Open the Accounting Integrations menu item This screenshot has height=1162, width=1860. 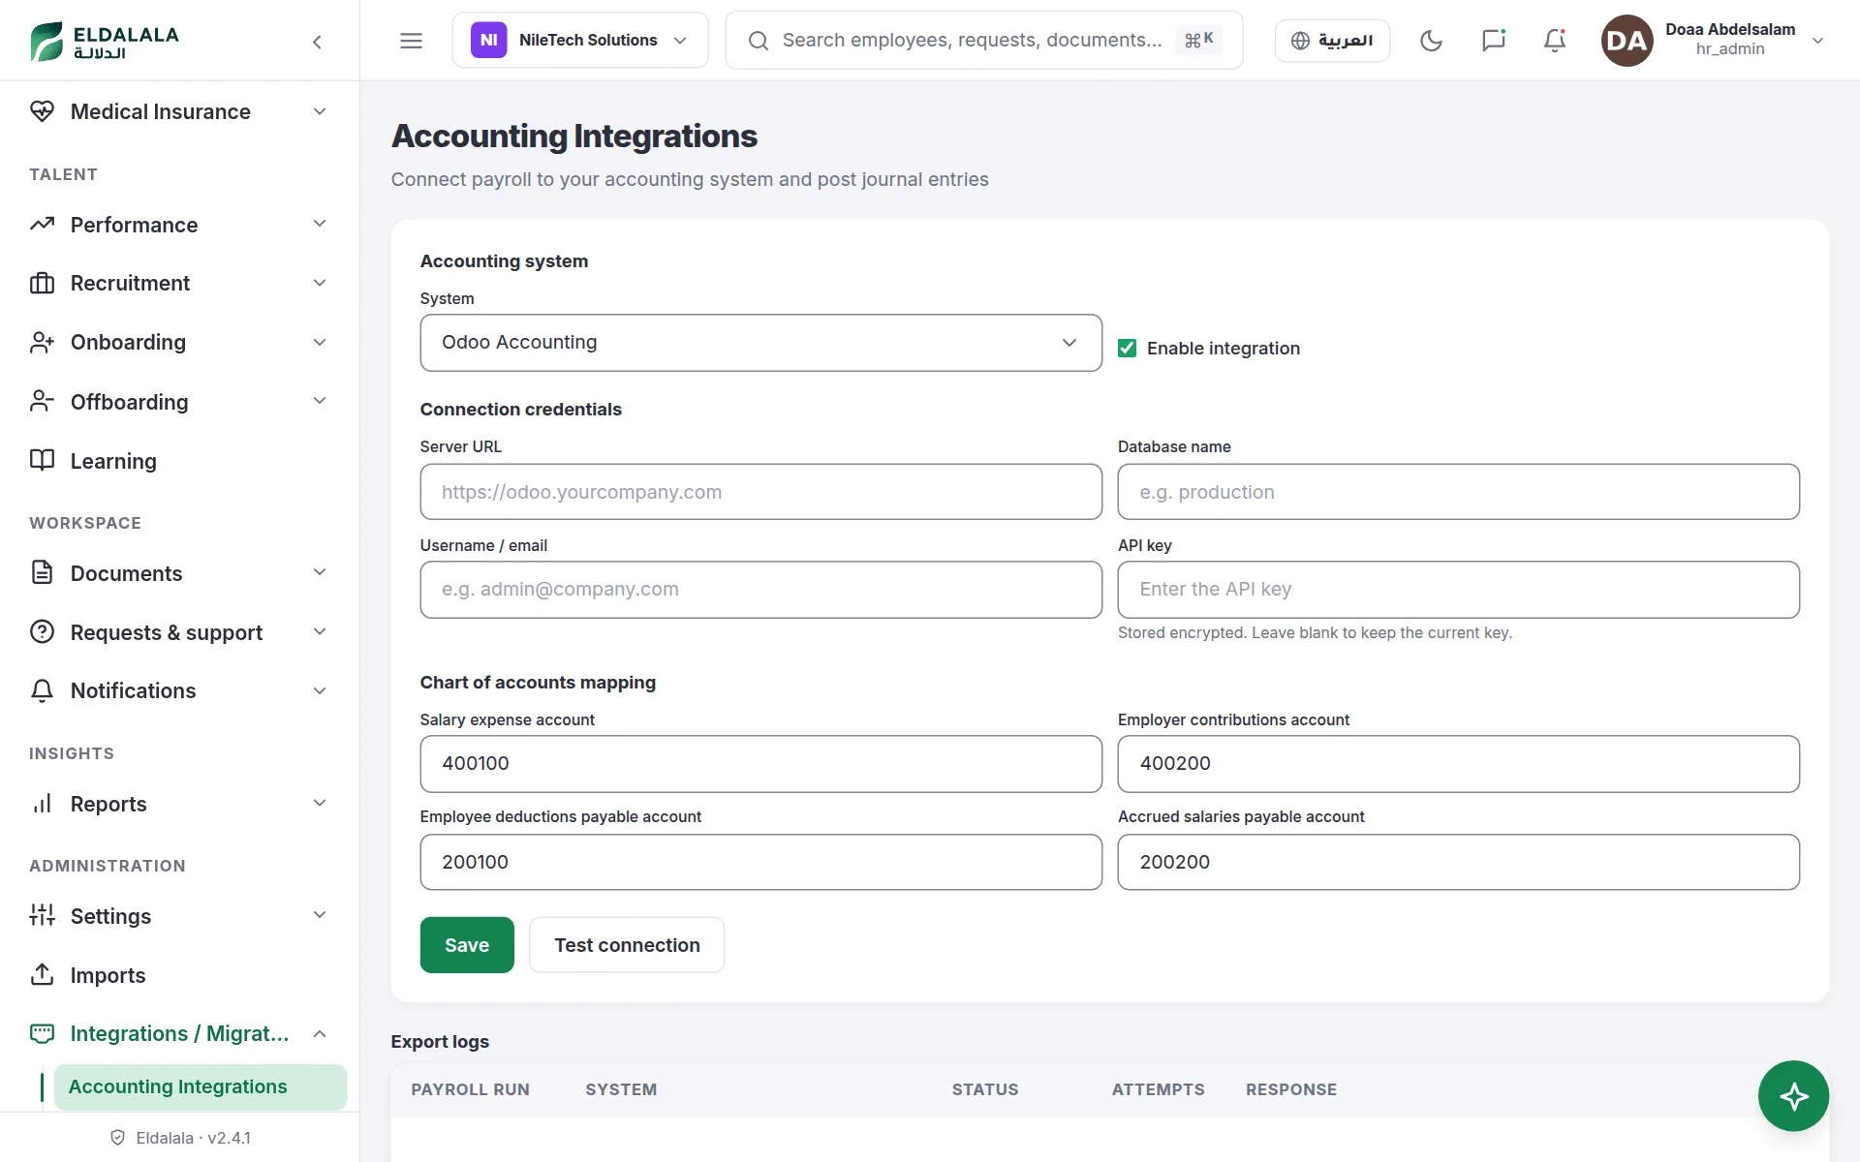pos(200,1086)
